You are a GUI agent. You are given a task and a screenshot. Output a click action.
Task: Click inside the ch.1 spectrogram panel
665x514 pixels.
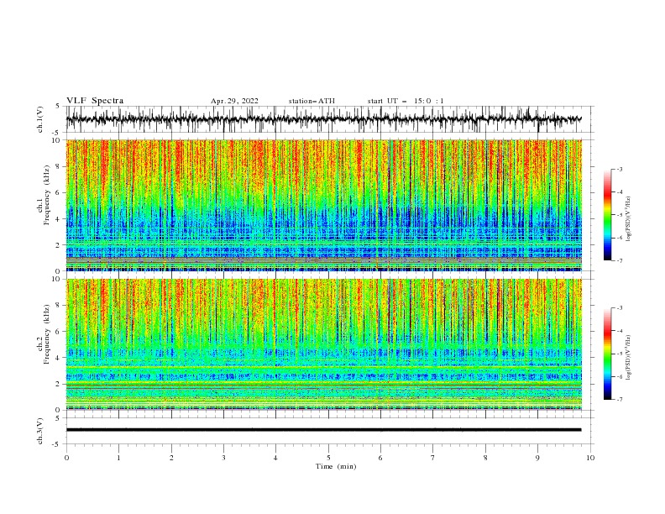click(x=324, y=205)
